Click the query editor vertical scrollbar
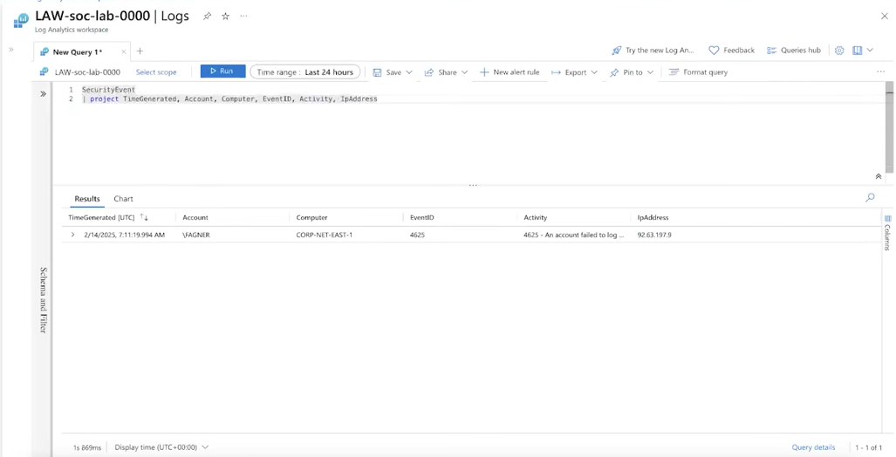The width and height of the screenshot is (896, 457). coord(889,126)
